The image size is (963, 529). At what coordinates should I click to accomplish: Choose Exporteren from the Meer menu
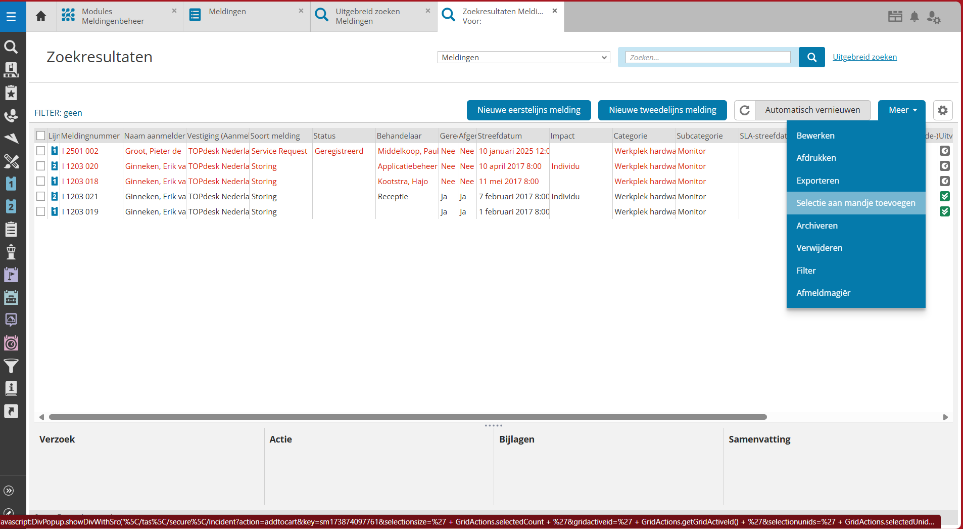817,181
